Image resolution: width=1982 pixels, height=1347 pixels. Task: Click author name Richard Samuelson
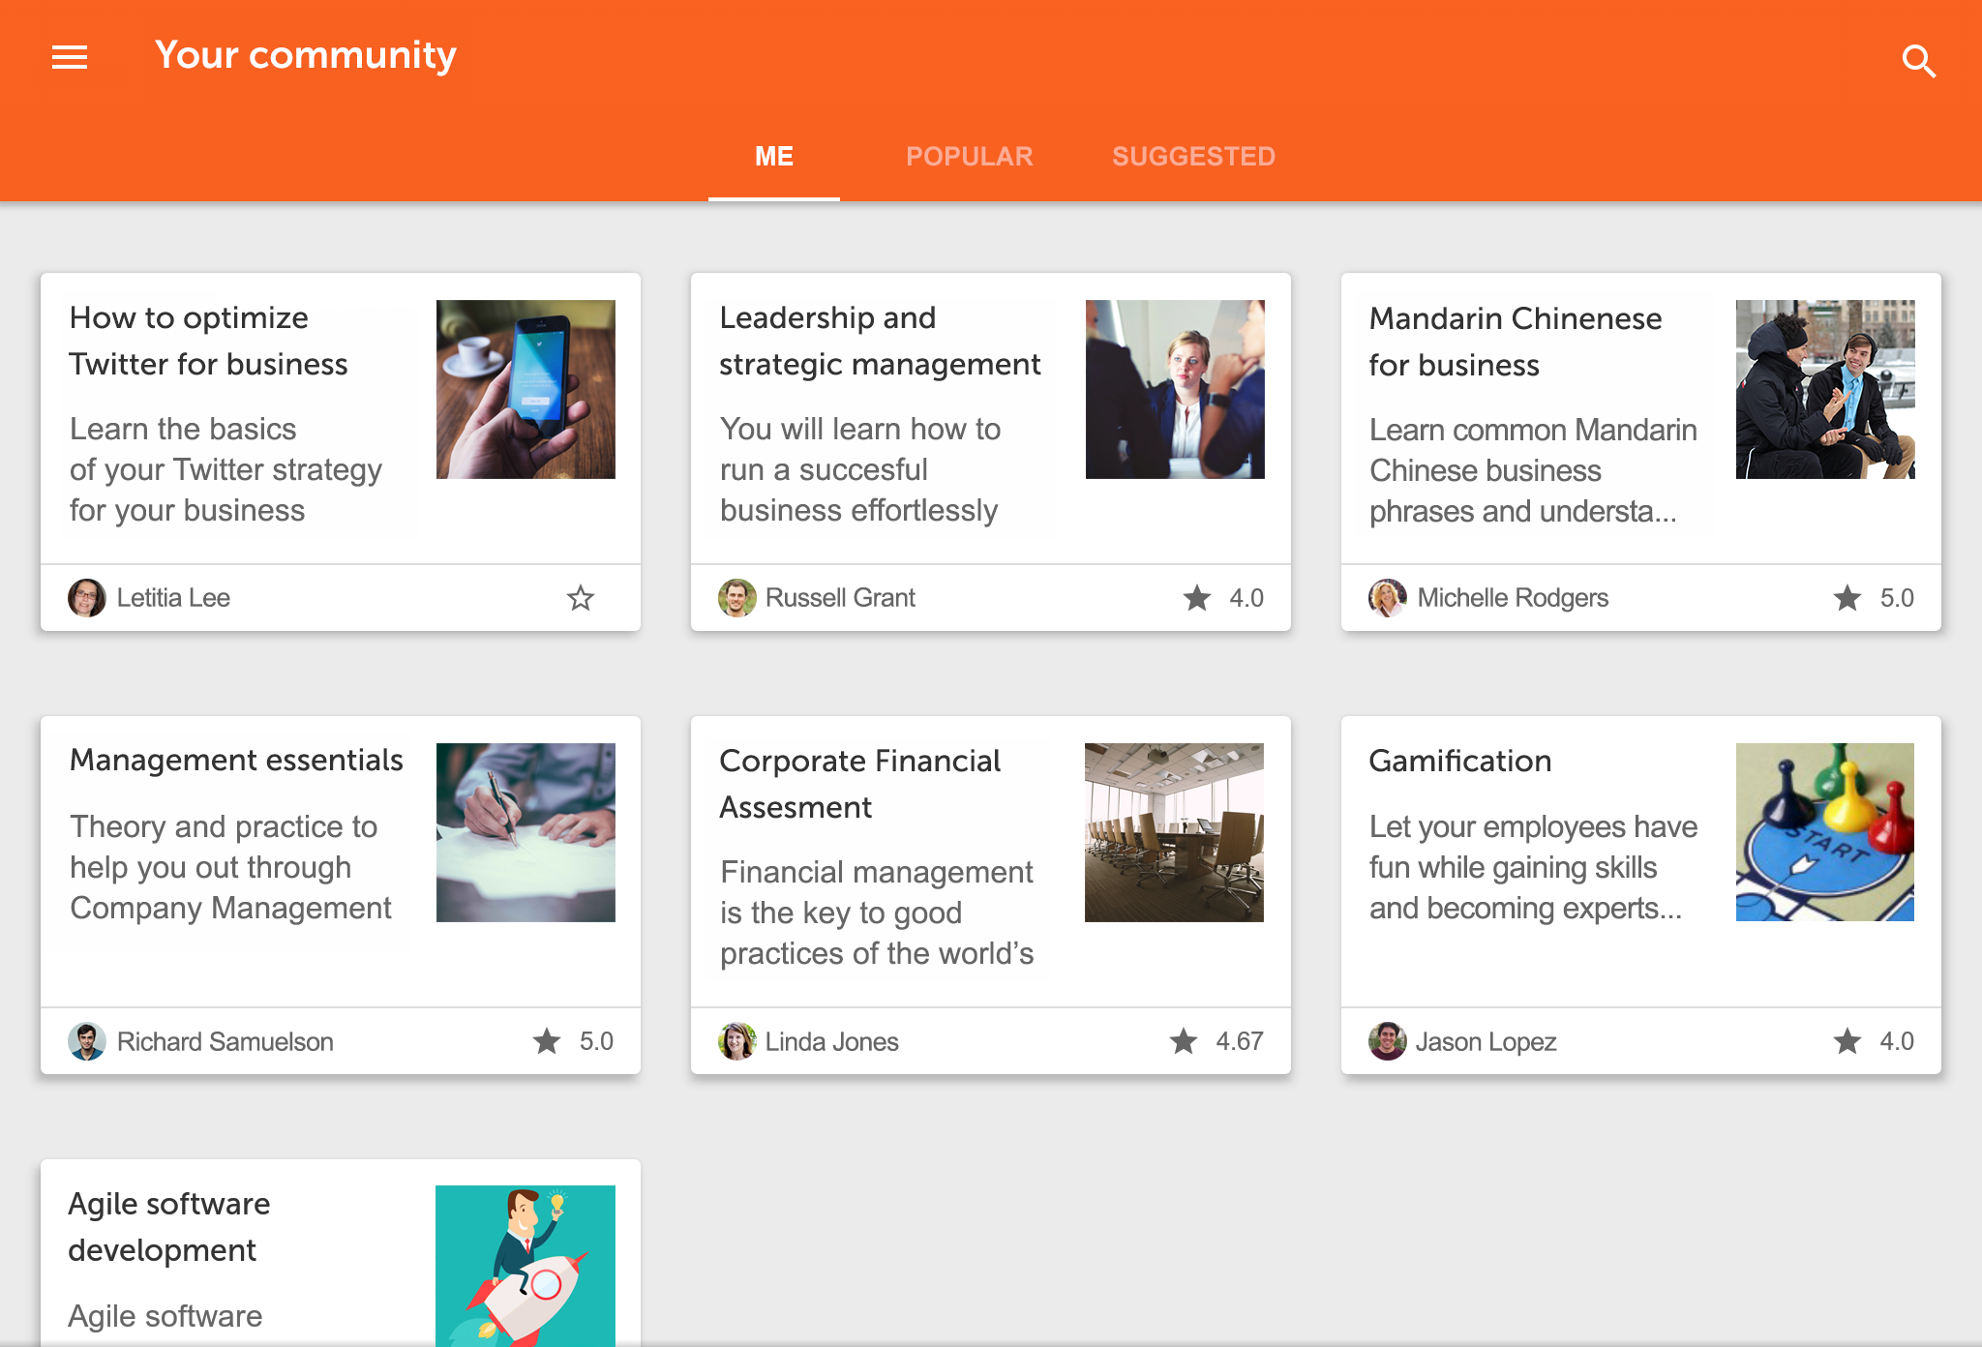(225, 1041)
